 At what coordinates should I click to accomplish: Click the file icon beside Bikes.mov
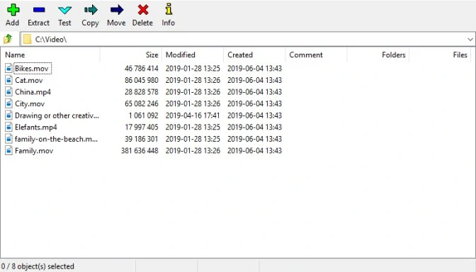point(8,68)
